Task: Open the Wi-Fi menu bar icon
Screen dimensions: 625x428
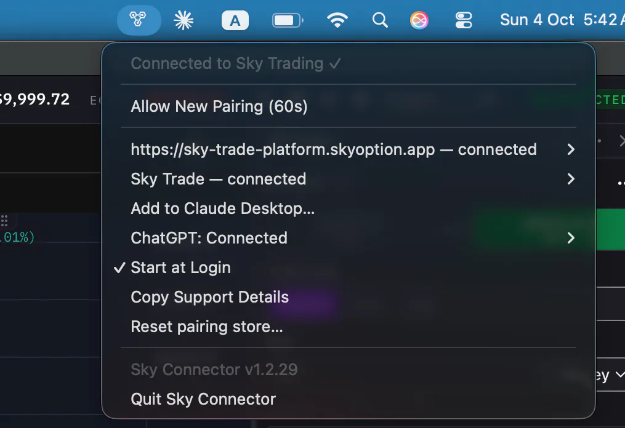Action: click(x=337, y=20)
